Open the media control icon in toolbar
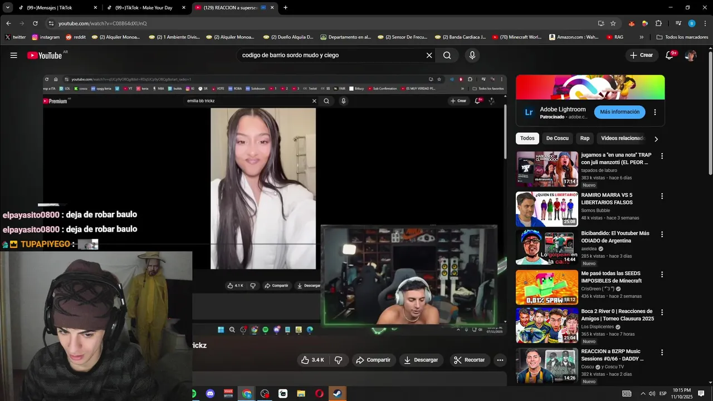This screenshot has height=401, width=713. 678,23
